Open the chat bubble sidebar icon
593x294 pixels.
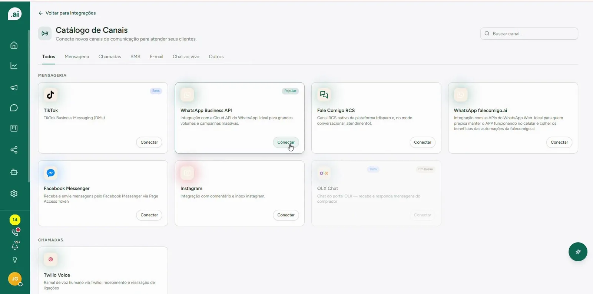[x=14, y=108]
